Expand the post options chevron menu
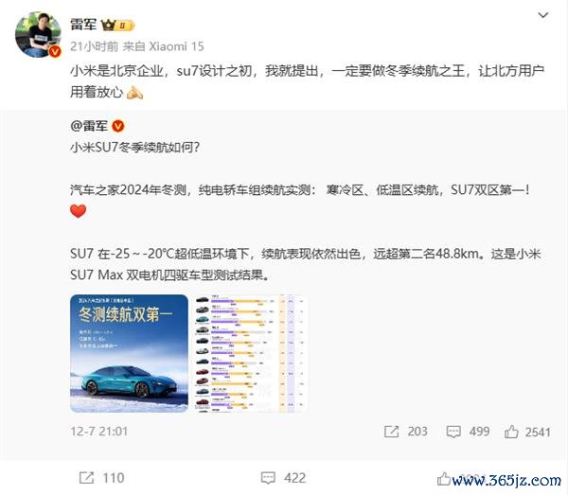Viewport: 568px width, 495px height. pos(542,15)
